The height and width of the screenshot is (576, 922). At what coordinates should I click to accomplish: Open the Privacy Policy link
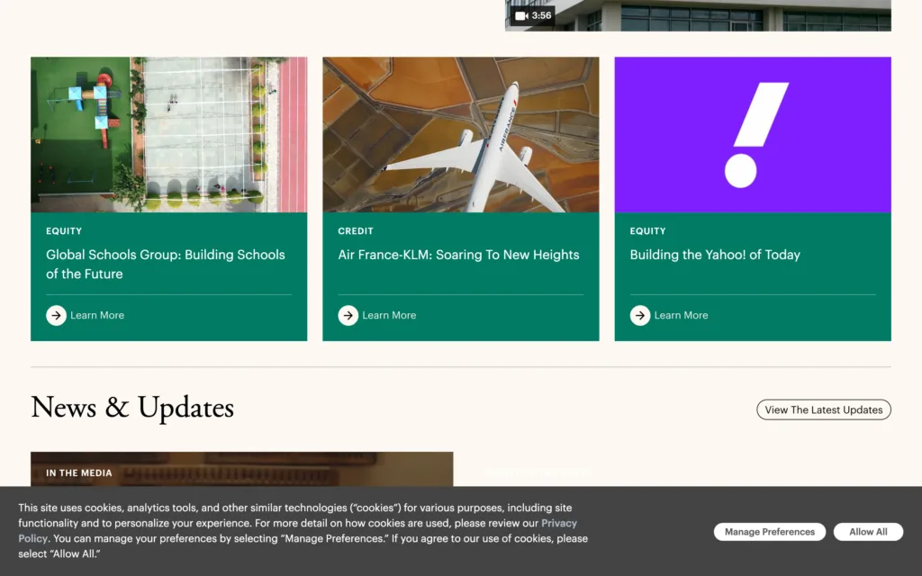point(558,523)
